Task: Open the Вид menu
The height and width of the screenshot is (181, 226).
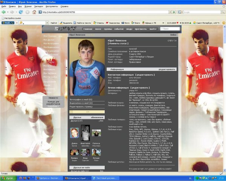Action: 20,6
